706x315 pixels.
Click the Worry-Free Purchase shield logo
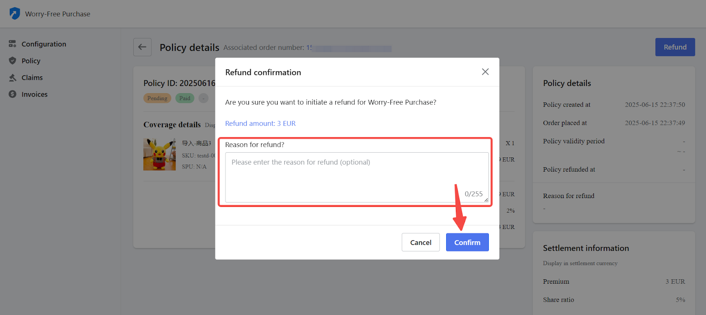[15, 14]
